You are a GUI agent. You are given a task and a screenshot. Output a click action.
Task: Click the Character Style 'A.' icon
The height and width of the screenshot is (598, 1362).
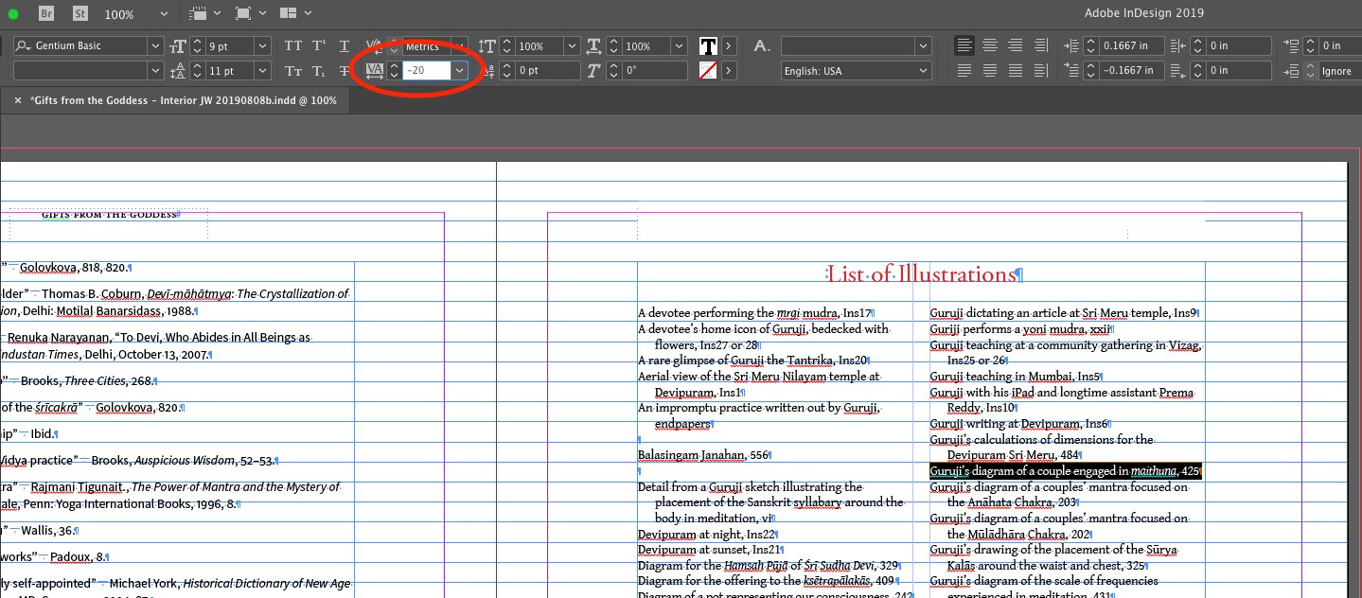click(x=762, y=45)
